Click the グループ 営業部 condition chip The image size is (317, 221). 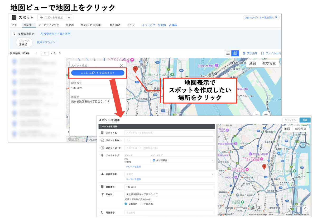(24, 43)
